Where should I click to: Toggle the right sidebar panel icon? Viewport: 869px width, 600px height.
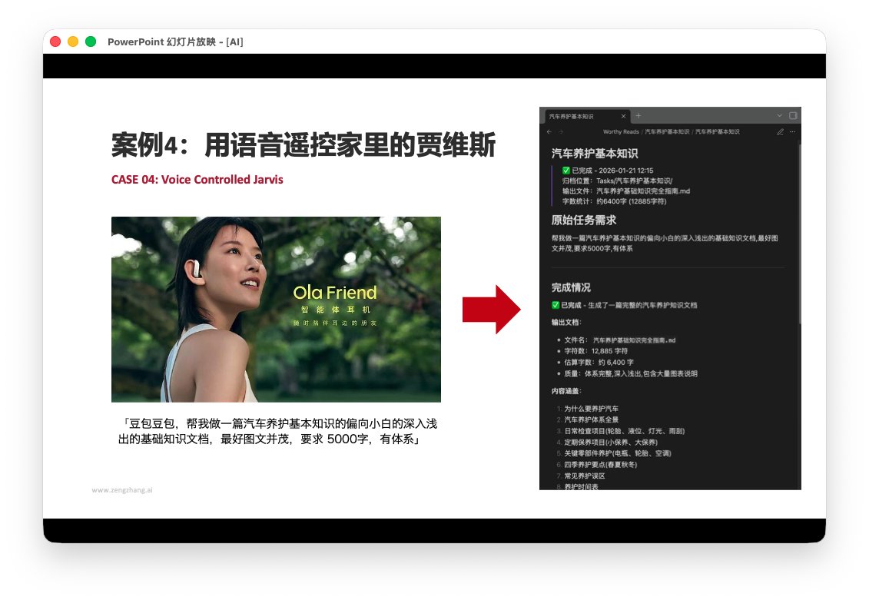(x=793, y=115)
